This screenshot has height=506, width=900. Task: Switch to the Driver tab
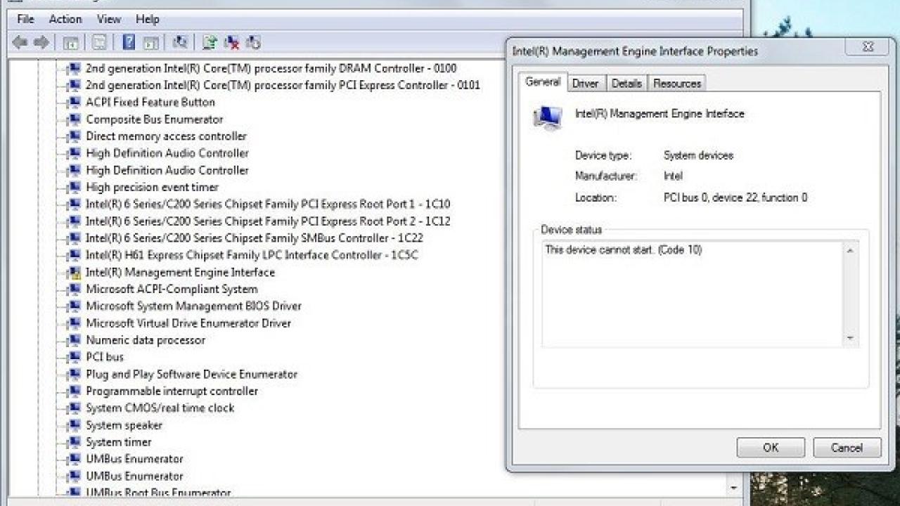pos(585,84)
